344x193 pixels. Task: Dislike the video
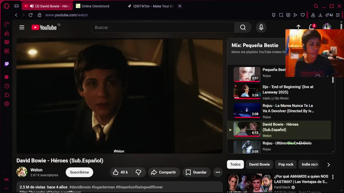point(138,172)
